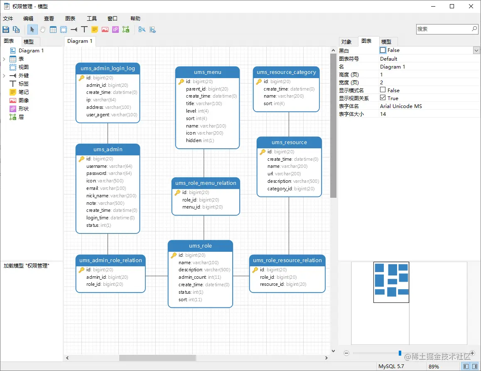Open the 编辑 menu
Image resolution: width=481 pixels, height=371 pixels.
[x=28, y=18]
